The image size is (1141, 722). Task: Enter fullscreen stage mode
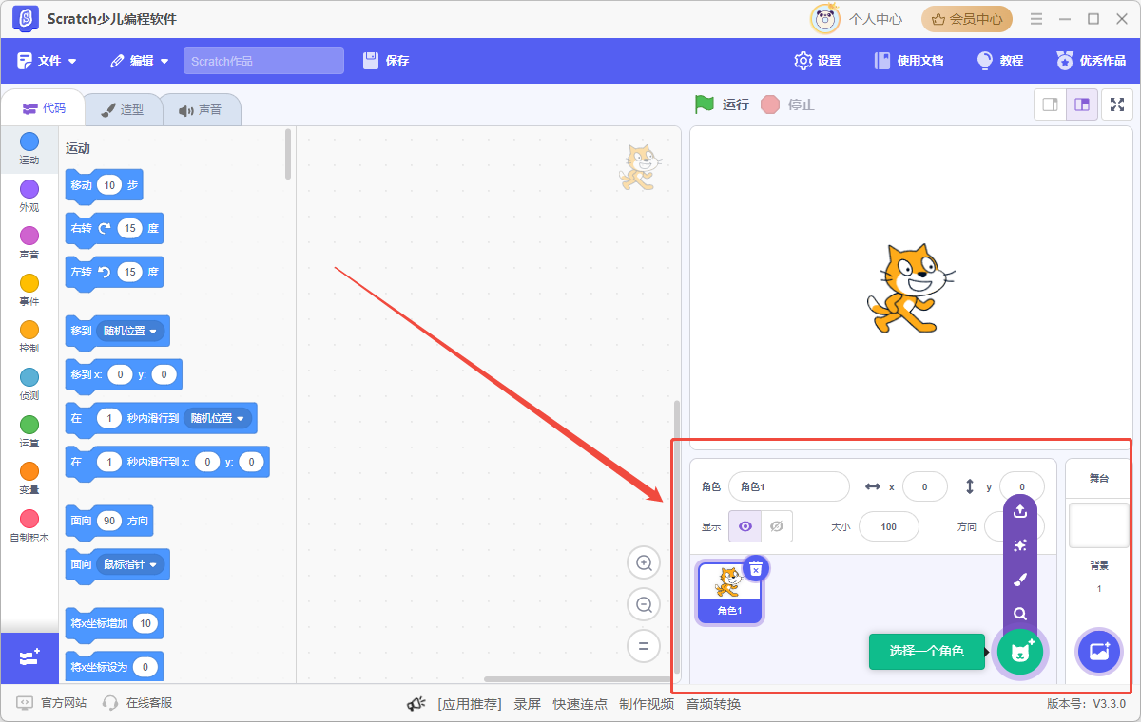tap(1117, 104)
